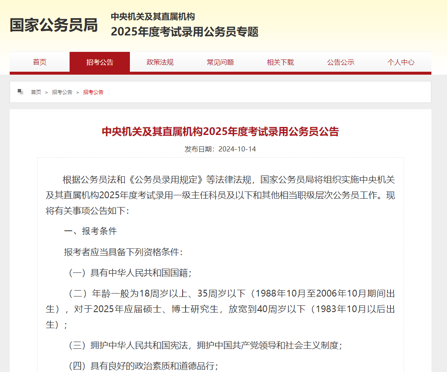Screen dimensions: 447x372
Task: Click the 2025年度考试录用公务员专题 header title
Action: click(x=185, y=32)
